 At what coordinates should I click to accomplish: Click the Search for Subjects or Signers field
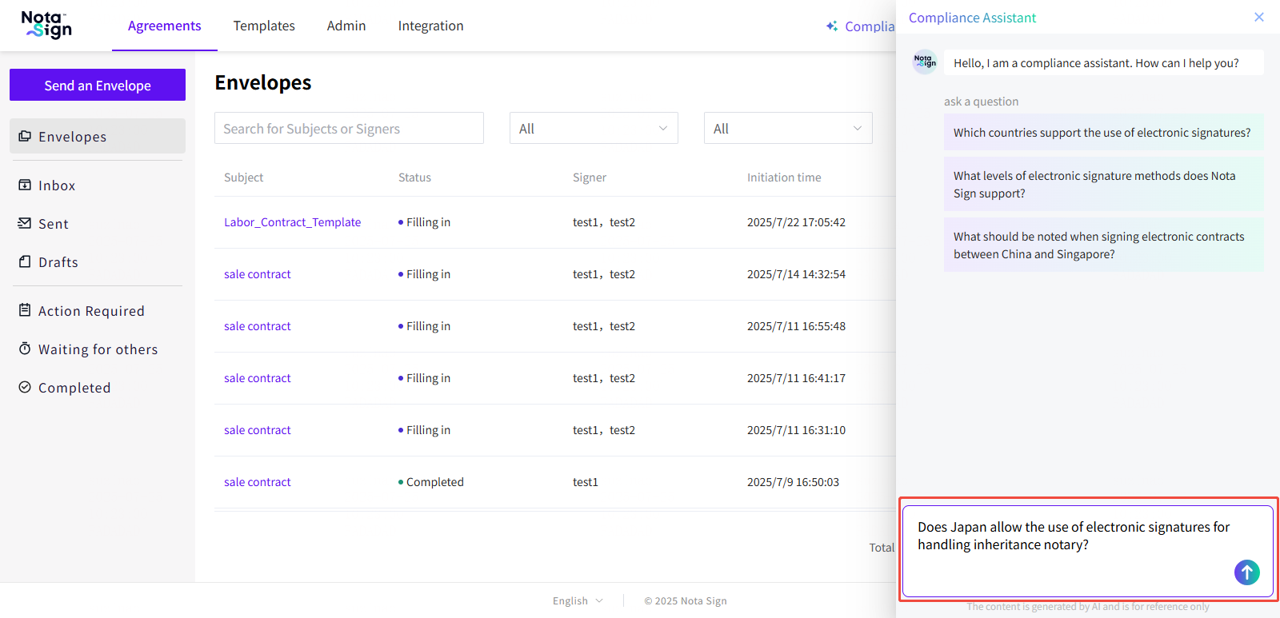click(349, 129)
